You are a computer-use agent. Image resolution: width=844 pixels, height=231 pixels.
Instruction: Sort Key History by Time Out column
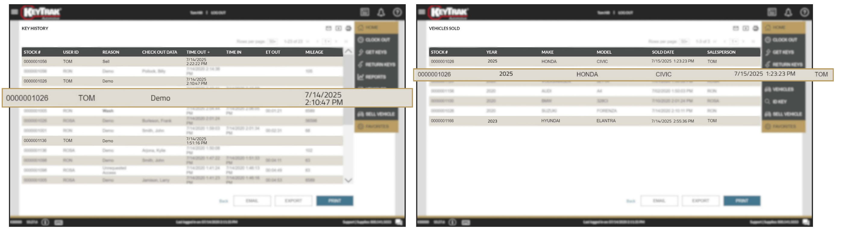tap(198, 52)
